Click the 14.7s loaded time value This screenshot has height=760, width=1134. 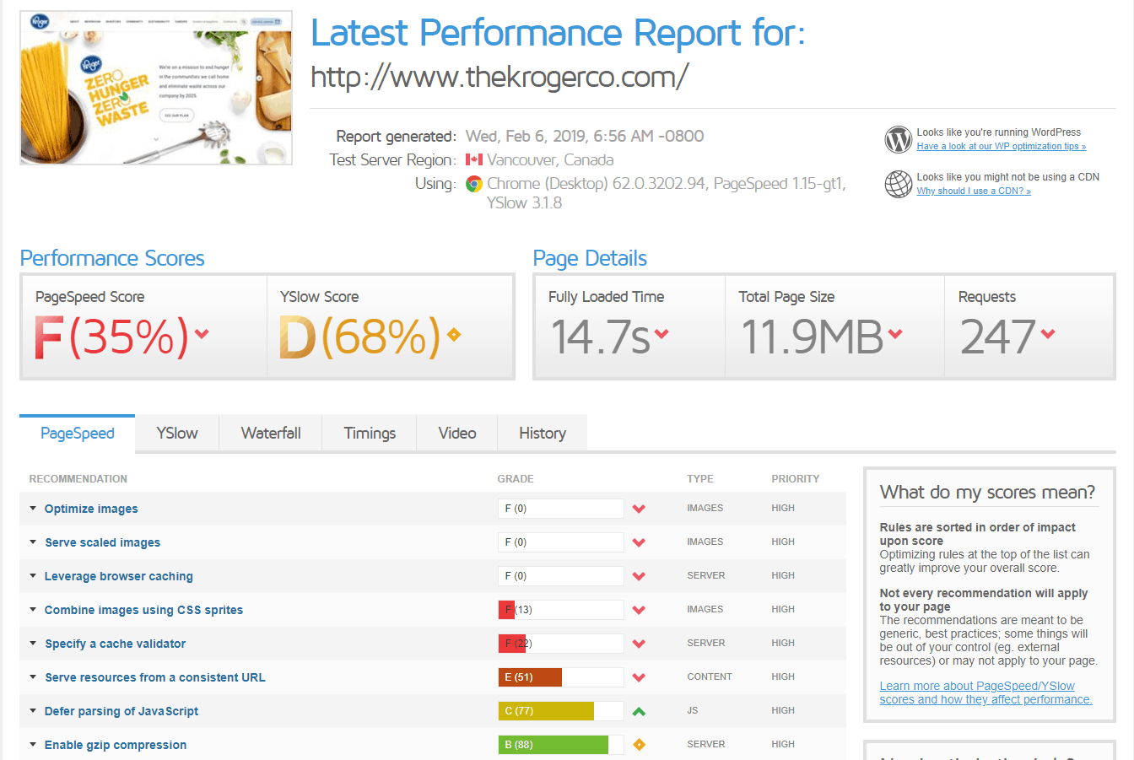click(x=600, y=337)
